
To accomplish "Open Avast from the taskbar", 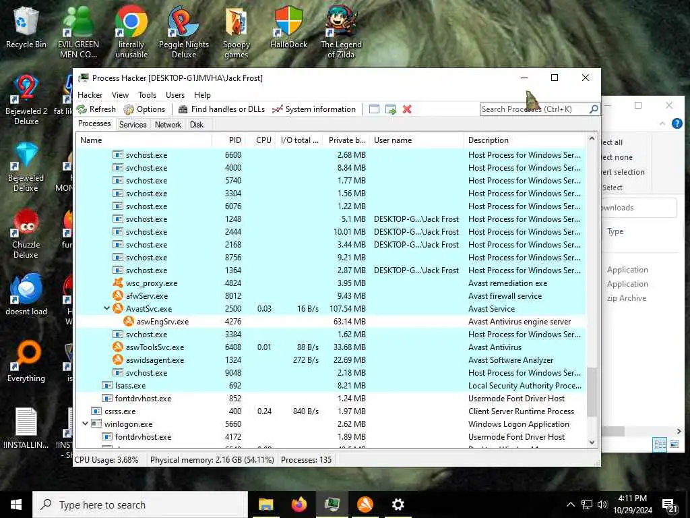I will [365, 505].
